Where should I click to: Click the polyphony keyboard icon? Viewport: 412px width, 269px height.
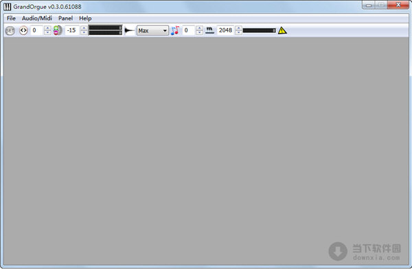209,30
